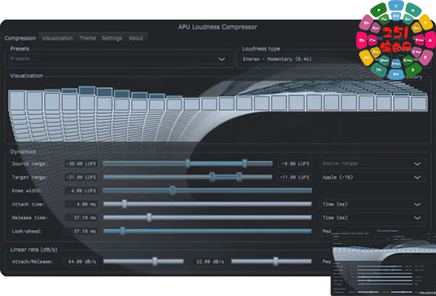Click the Source range upper slider handle
This screenshot has width=436, height=296.
click(244, 164)
